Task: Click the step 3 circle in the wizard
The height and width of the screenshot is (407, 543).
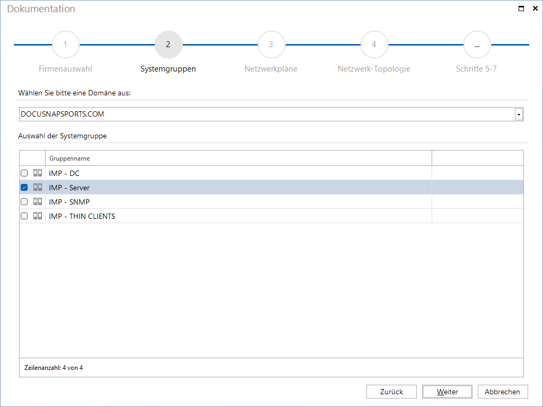Action: tap(271, 45)
